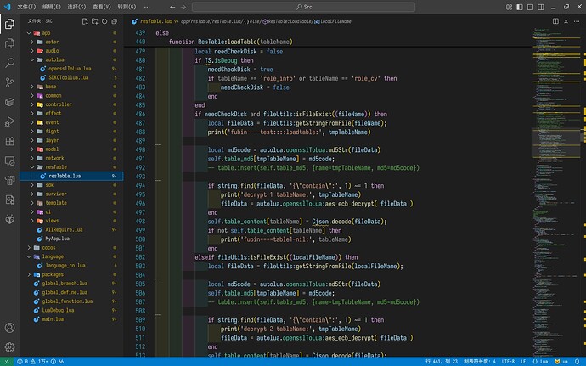Toggle the primary side bar
Viewport: 586px width, 366px height.
click(520, 7)
